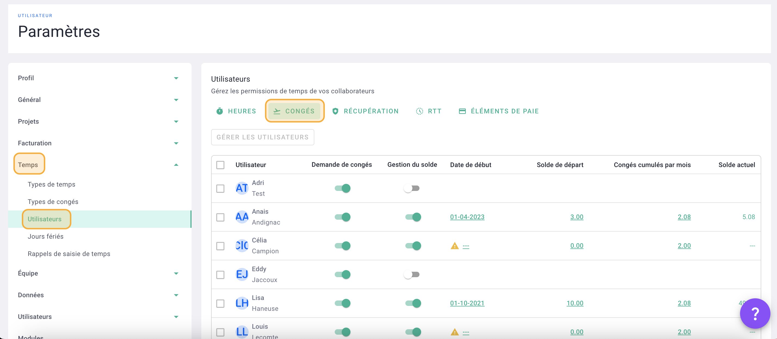This screenshot has height=339, width=777.
Task: Switch to the RTT tab
Action: 429,111
